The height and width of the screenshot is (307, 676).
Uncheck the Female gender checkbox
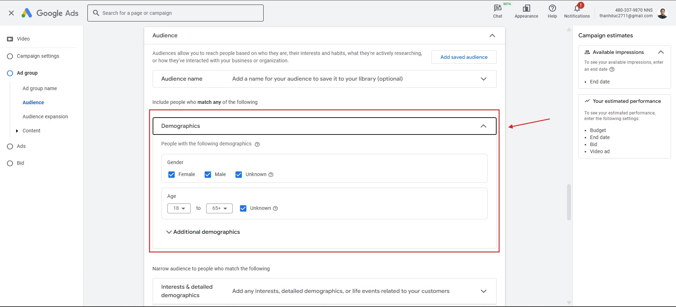click(172, 175)
